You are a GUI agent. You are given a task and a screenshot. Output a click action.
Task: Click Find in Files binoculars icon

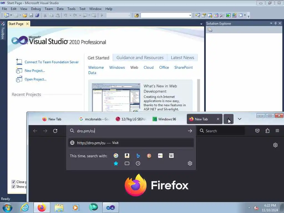click(136, 16)
